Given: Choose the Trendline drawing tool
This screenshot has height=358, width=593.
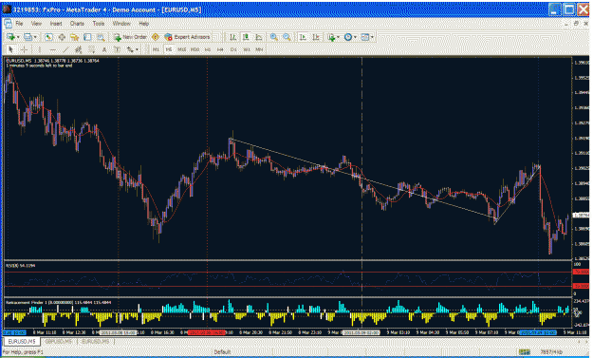Looking at the screenshot, I should 65,49.
